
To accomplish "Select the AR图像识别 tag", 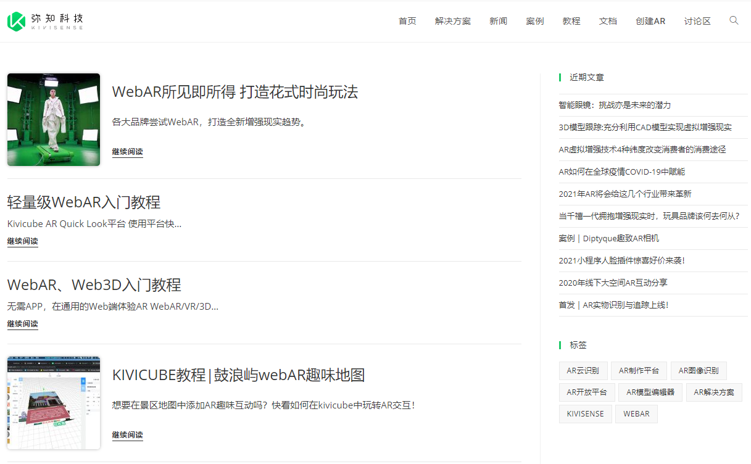I will (699, 371).
